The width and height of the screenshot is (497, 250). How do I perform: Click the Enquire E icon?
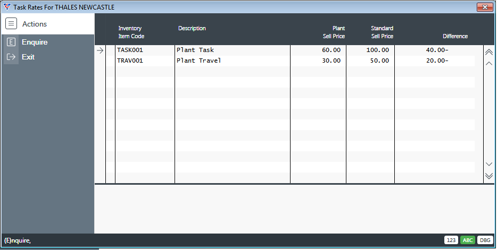pos(11,42)
